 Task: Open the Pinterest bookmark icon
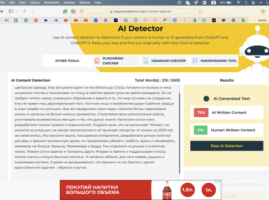[36, 21]
